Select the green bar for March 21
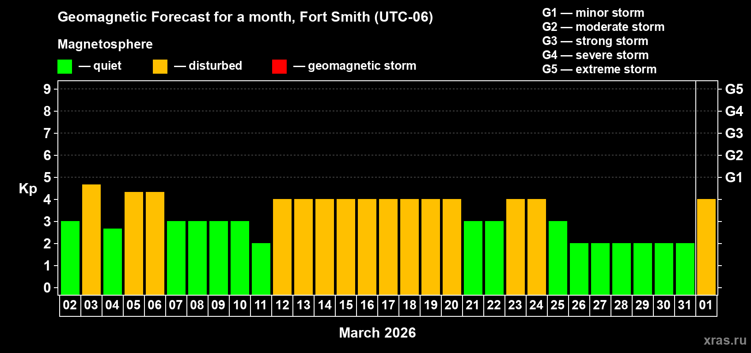This screenshot has width=751, height=353. (473, 258)
